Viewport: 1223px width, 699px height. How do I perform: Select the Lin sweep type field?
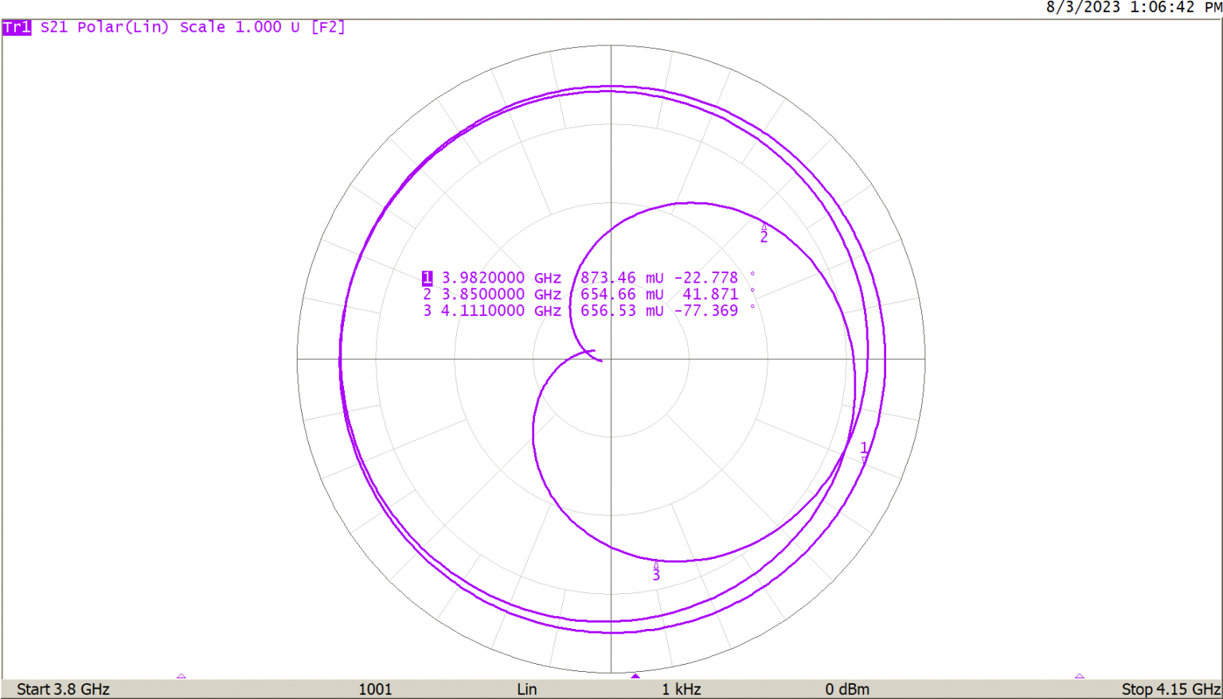(526, 689)
